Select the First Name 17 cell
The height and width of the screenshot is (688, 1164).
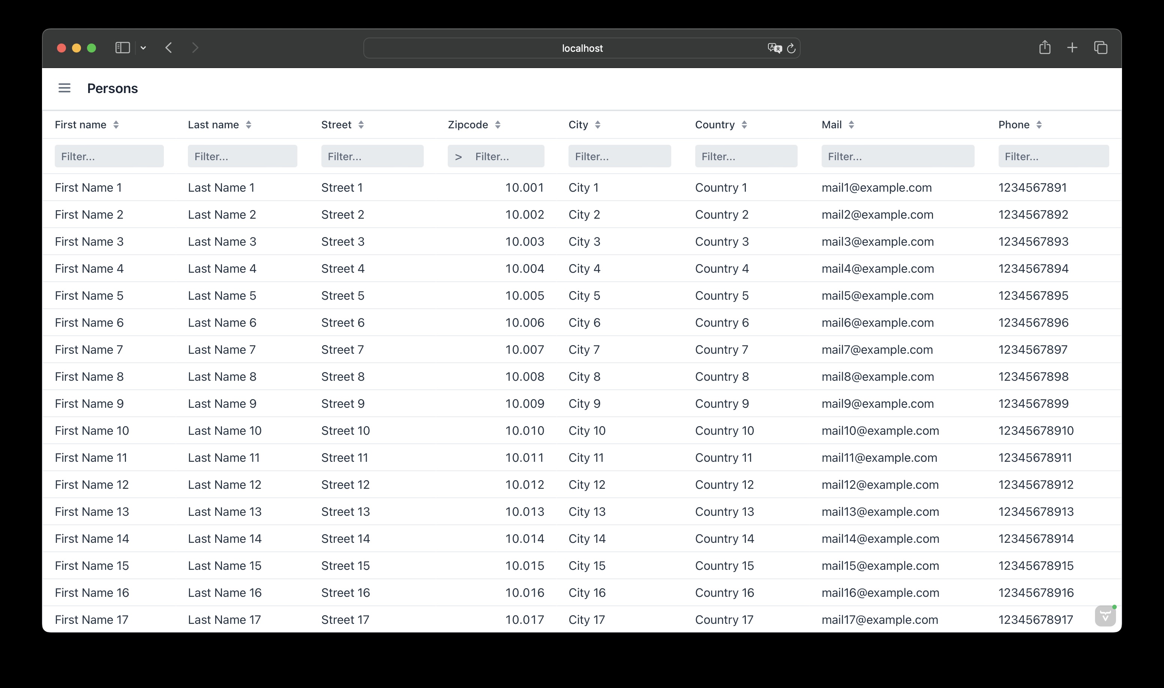point(92,619)
